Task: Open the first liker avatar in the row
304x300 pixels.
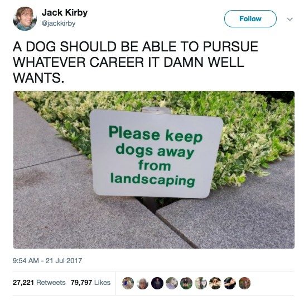Action: 128,283
